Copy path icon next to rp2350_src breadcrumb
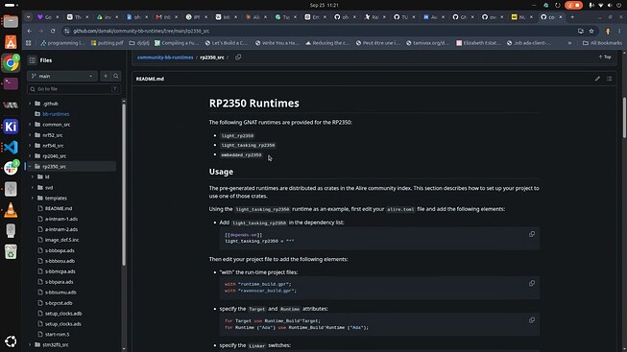627x352 pixels. click(238, 58)
